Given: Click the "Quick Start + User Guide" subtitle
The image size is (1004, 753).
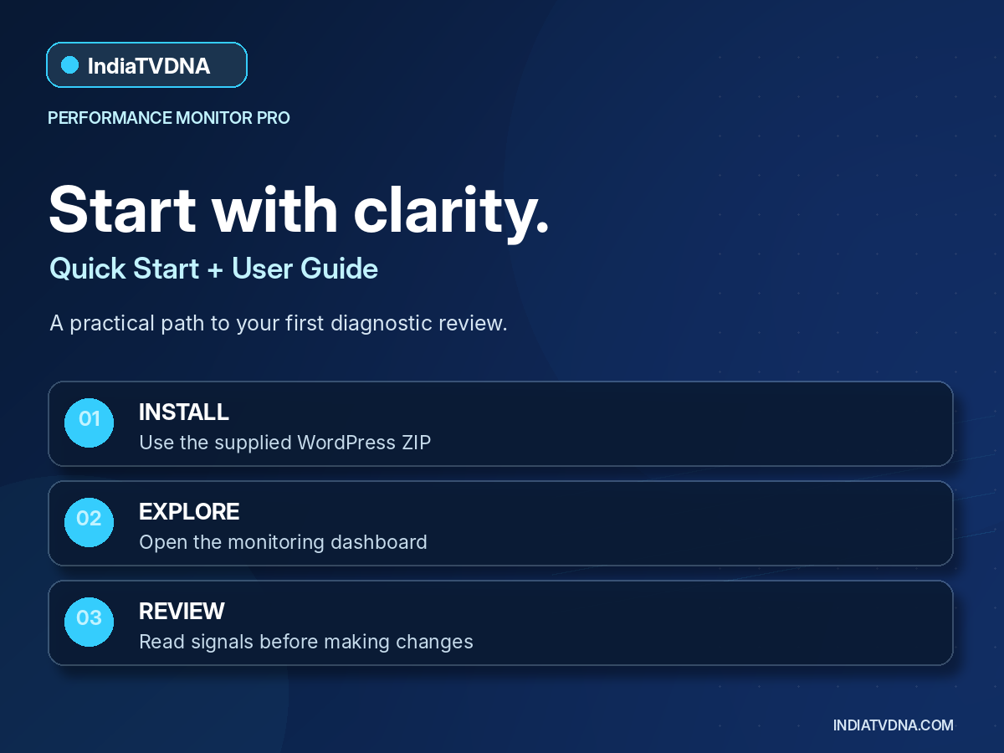Looking at the screenshot, I should [214, 269].
